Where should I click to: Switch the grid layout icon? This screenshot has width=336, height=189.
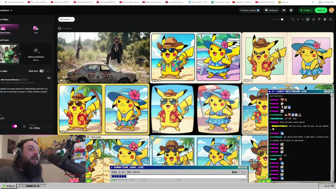click(325, 19)
